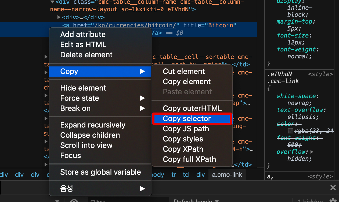Viewport: 339px width, 202px height.
Task: Open the console settings gear
Action: pos(333,200)
